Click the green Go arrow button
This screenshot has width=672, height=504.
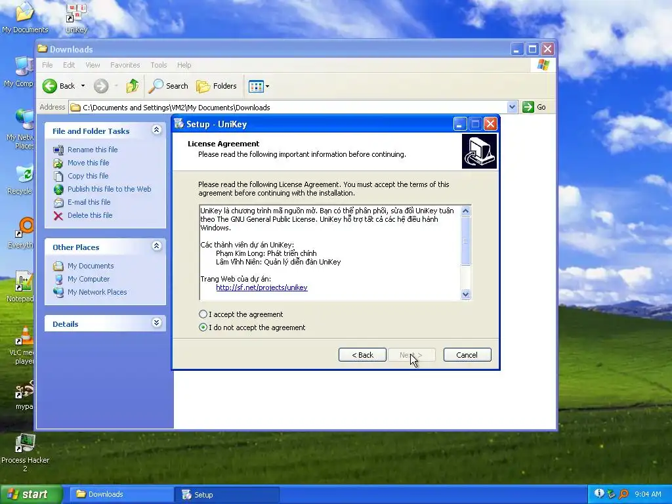[x=528, y=107]
